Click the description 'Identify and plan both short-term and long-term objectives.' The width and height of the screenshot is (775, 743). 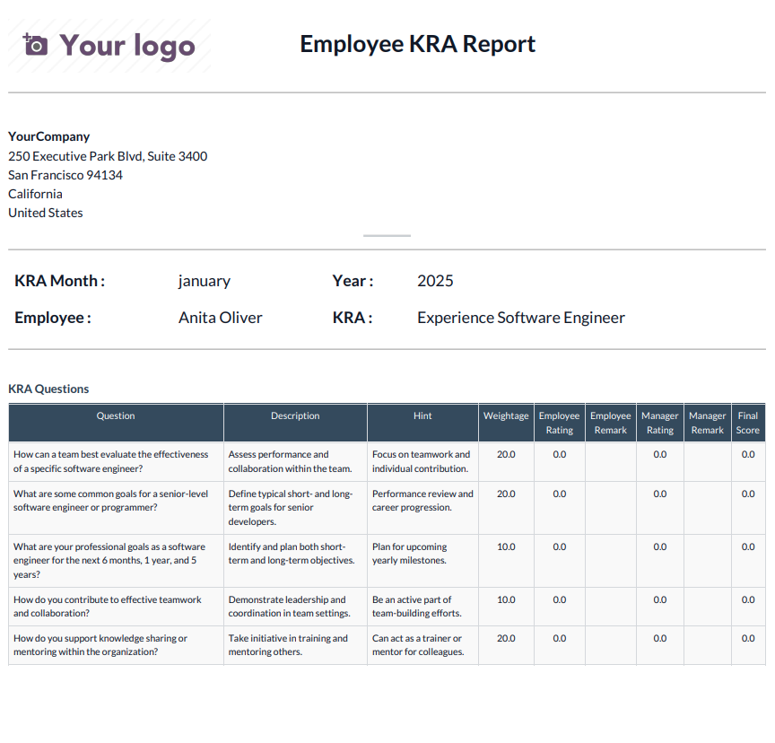[292, 554]
